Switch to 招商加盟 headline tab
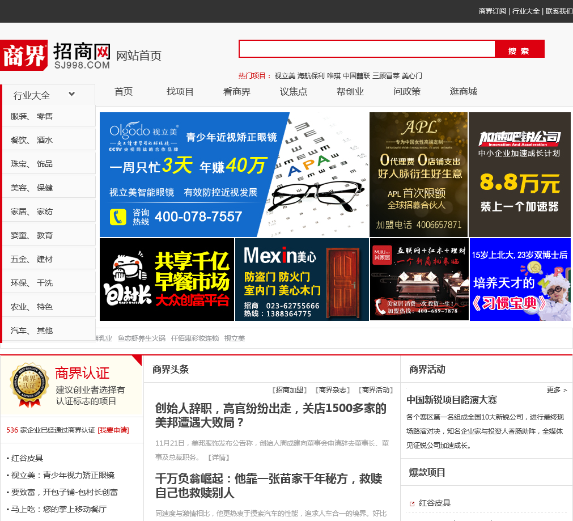The width and height of the screenshot is (573, 521). [x=290, y=389]
